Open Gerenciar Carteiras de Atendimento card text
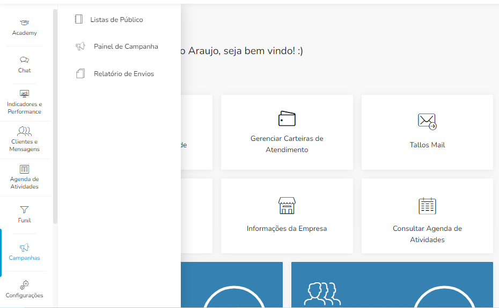 287,144
